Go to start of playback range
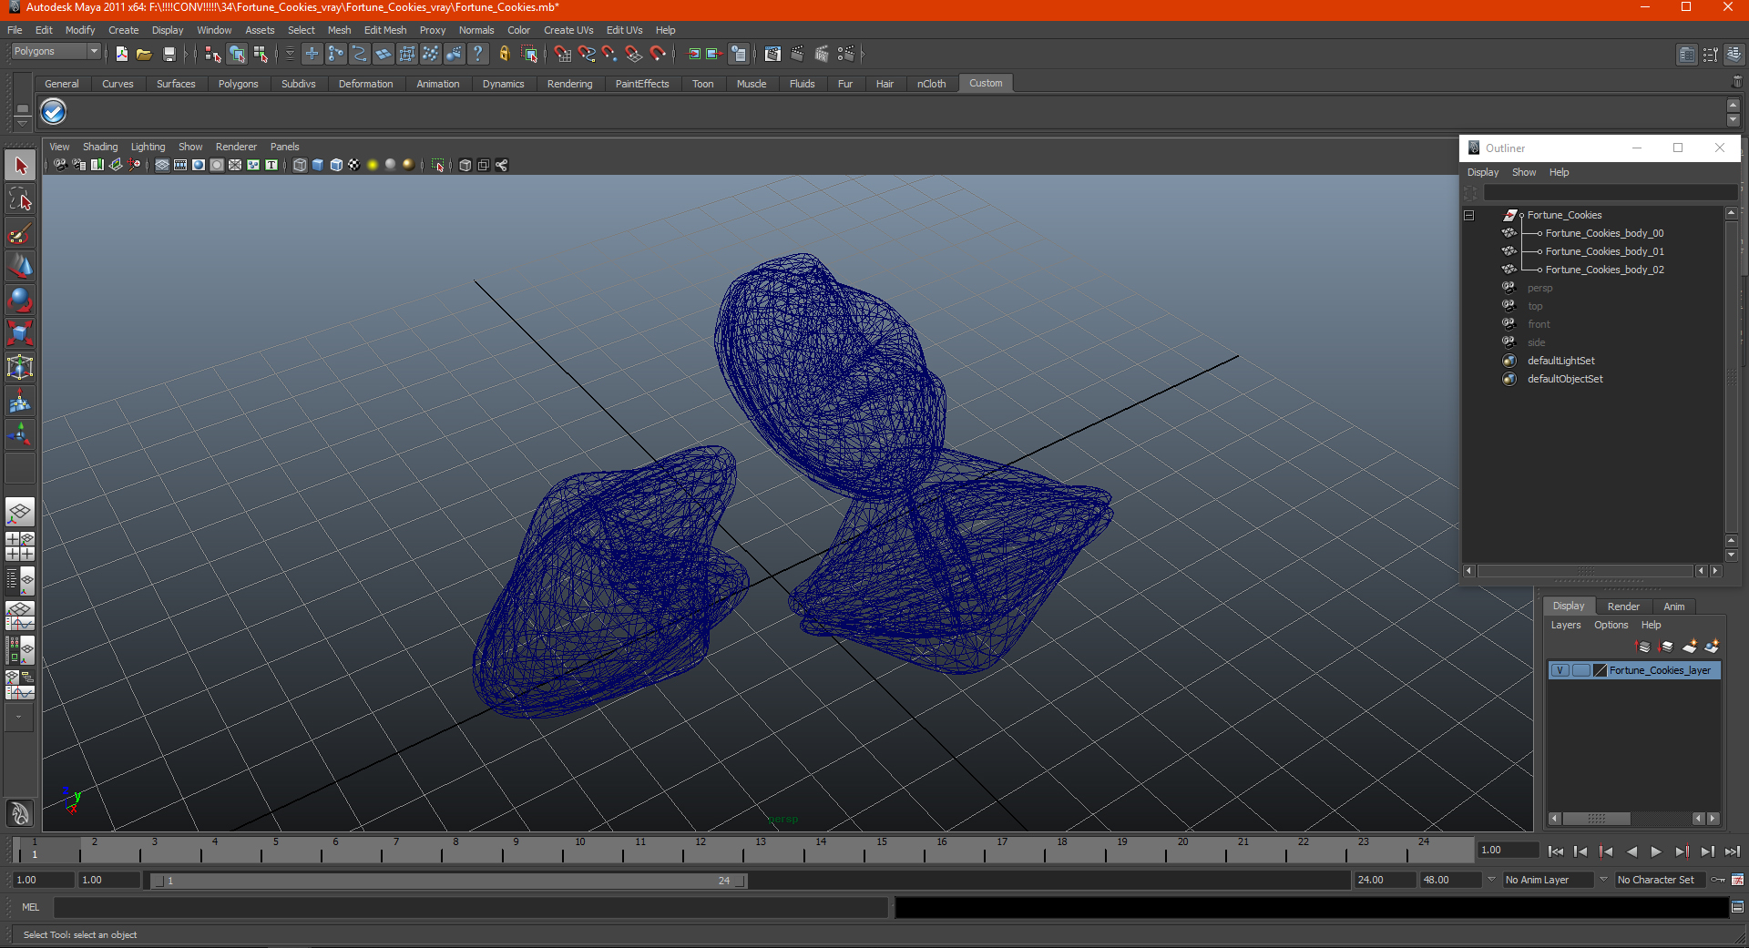 pyautogui.click(x=1556, y=851)
